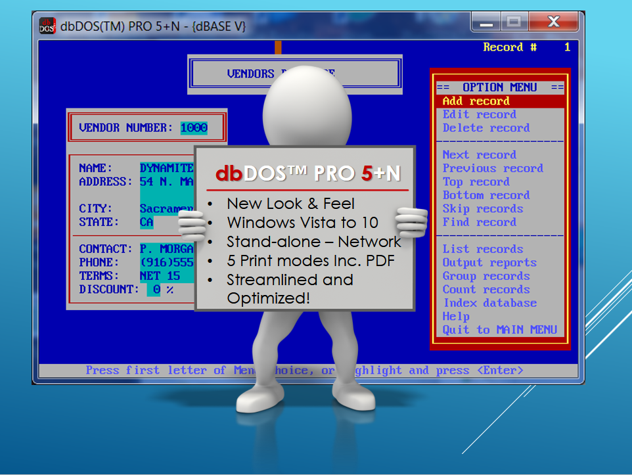Click the VENDORS title banner

(295, 74)
